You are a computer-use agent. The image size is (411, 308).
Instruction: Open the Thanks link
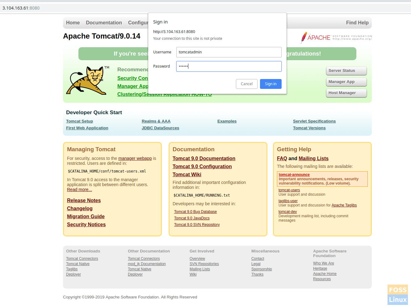[x=257, y=274]
